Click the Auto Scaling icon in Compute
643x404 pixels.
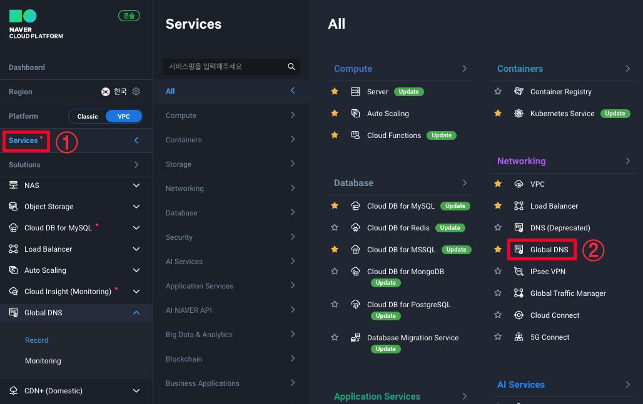coord(355,114)
